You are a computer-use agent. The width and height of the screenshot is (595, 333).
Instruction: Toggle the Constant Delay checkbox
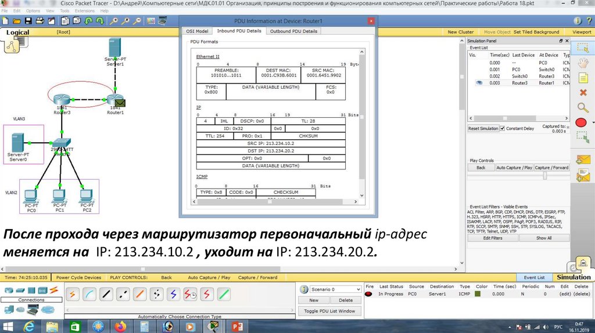(x=502, y=128)
